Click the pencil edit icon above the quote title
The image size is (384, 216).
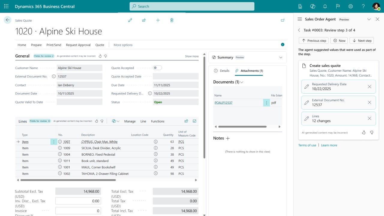click(x=130, y=20)
